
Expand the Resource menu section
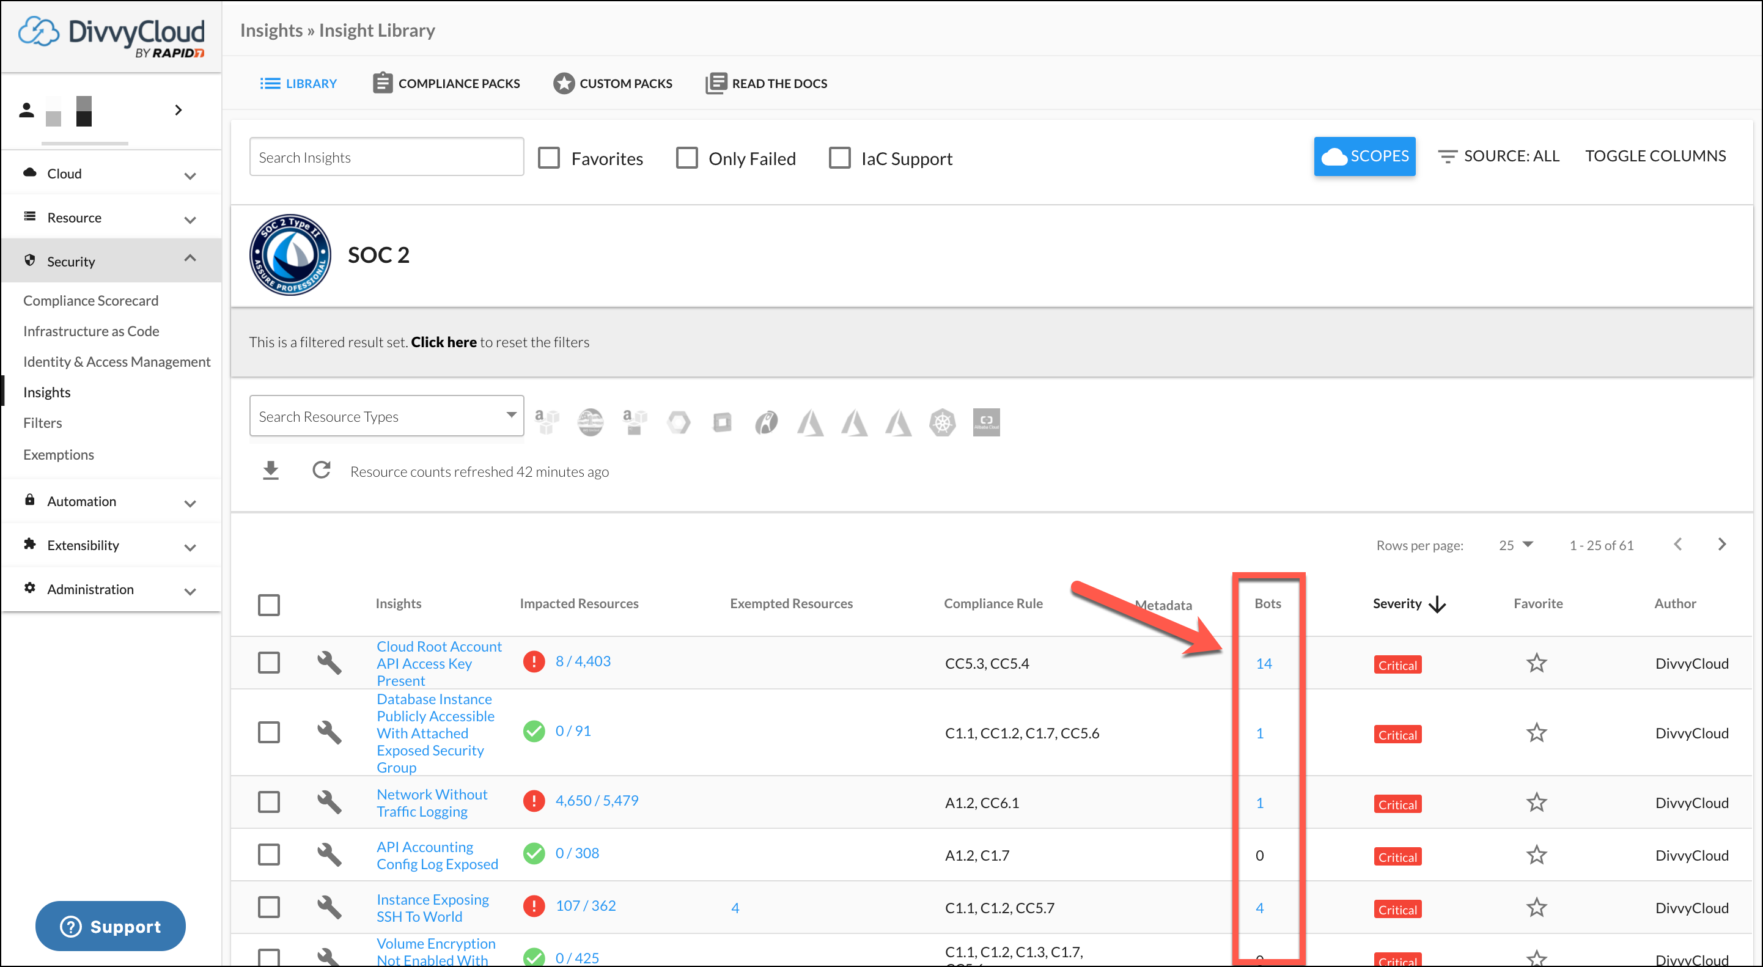pyautogui.click(x=111, y=218)
